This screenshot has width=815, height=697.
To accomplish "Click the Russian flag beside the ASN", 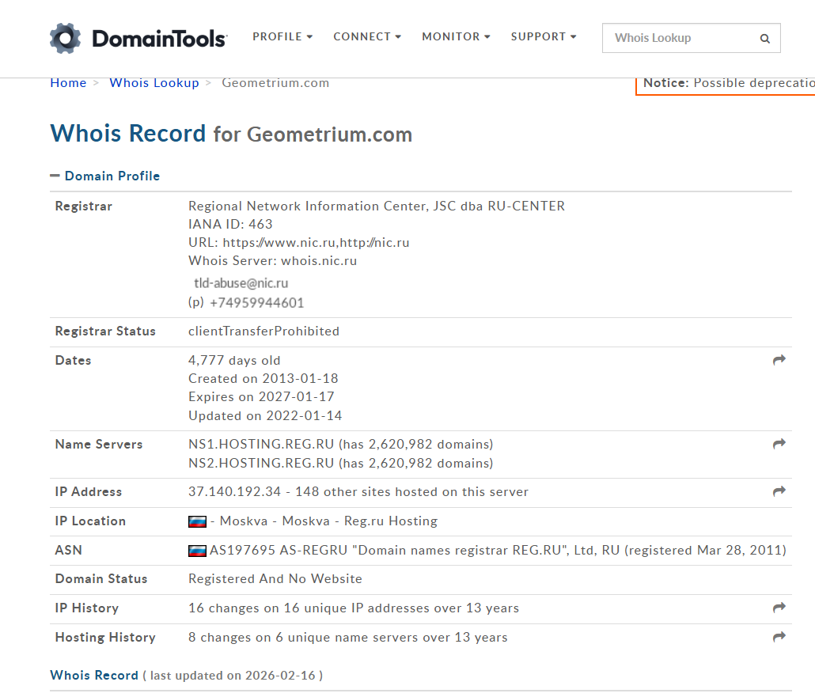I will tap(197, 551).
